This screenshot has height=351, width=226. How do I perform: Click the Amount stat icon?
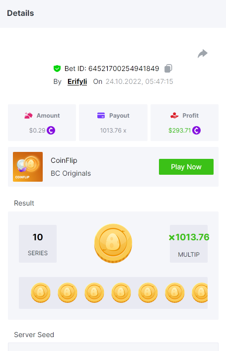(28, 116)
